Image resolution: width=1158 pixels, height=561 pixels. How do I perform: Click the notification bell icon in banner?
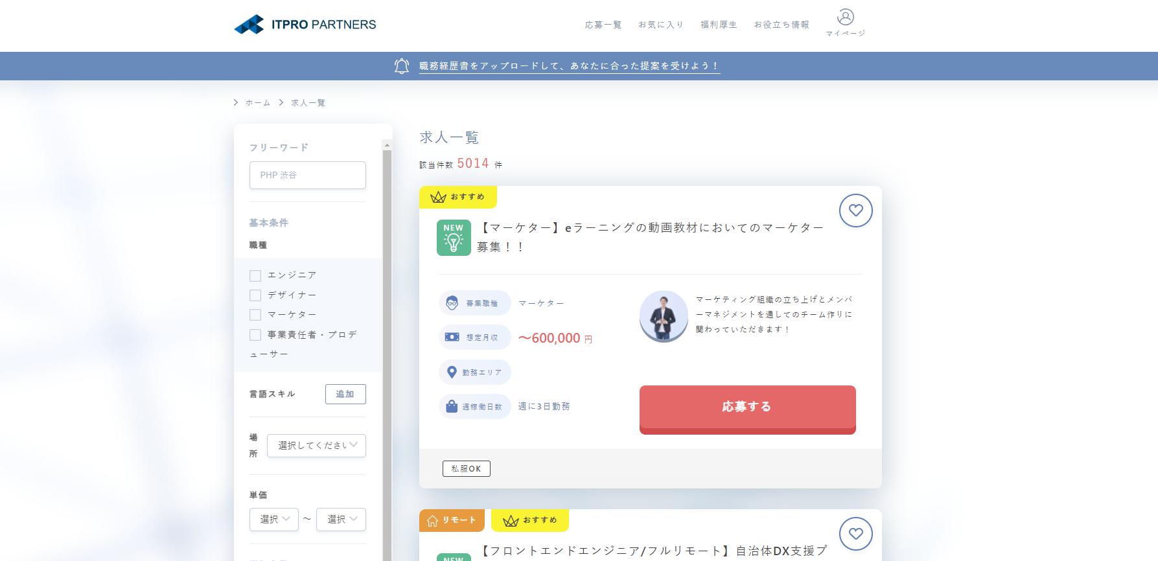pyautogui.click(x=402, y=65)
